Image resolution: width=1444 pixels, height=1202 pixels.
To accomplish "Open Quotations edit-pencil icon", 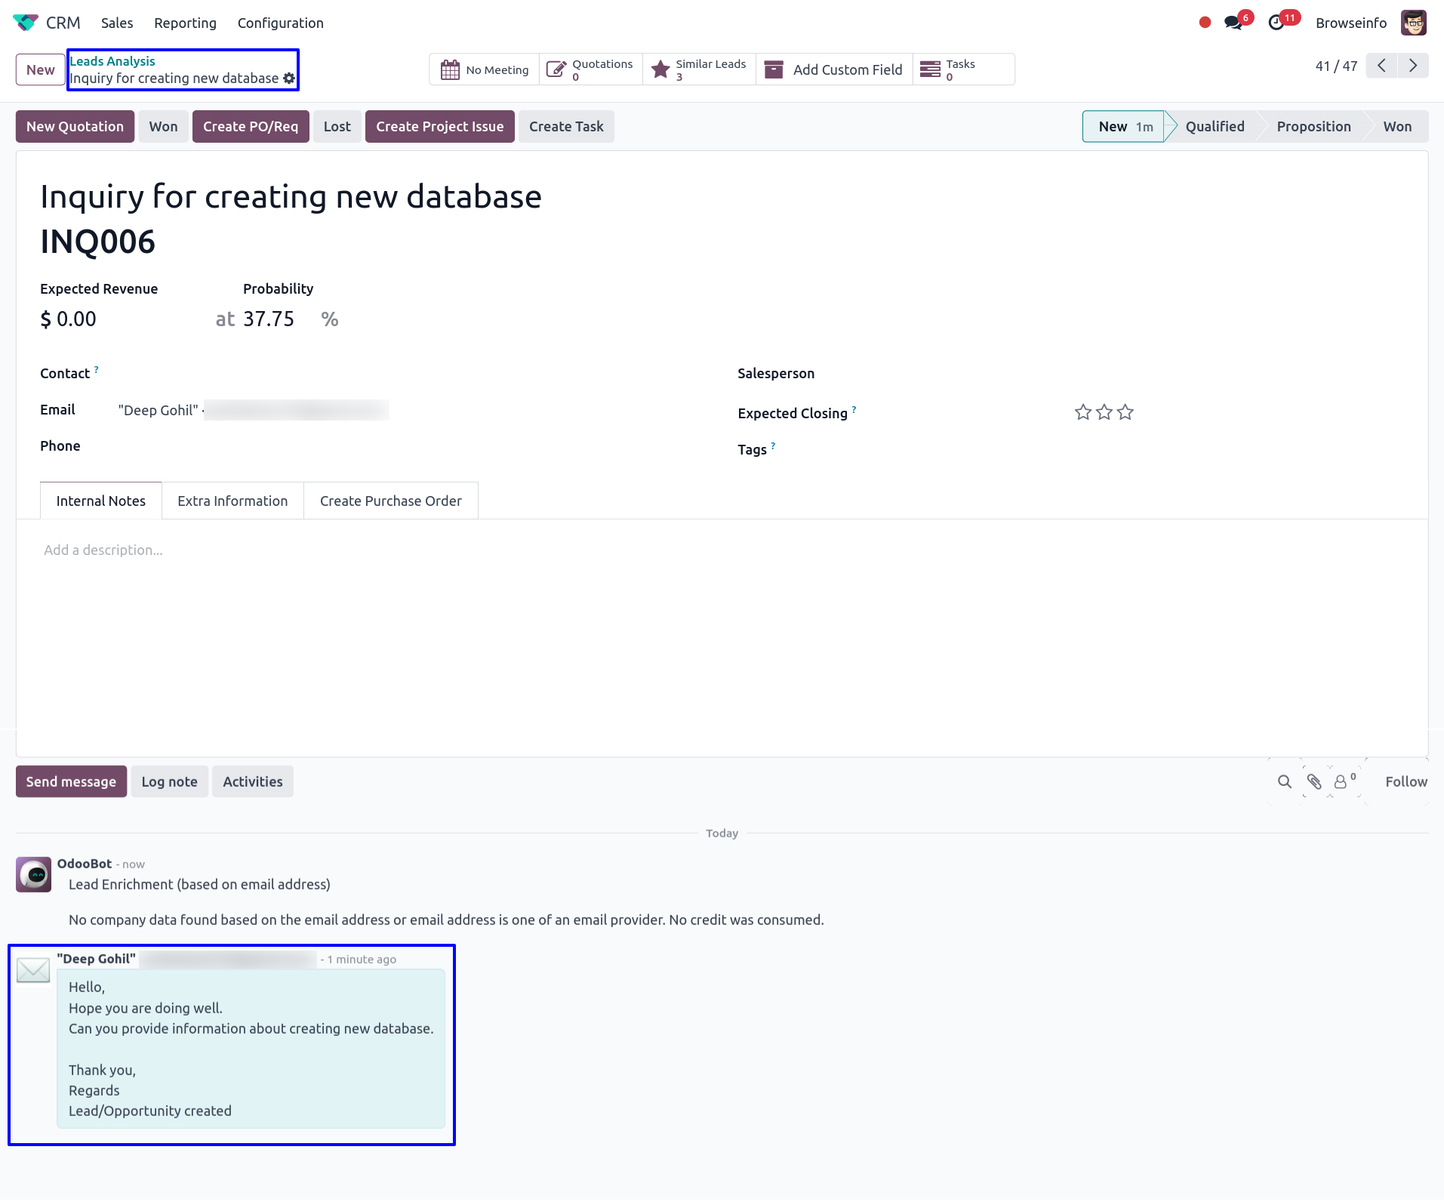I will pos(556,69).
